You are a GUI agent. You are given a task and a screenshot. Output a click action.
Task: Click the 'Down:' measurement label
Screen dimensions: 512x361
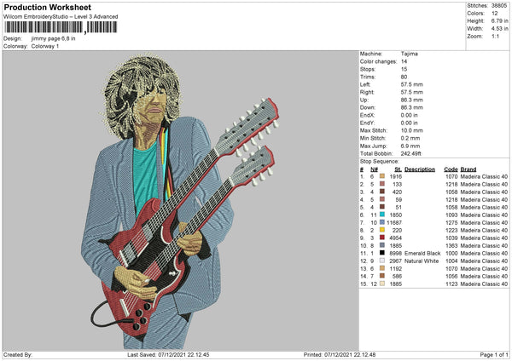pyautogui.click(x=367, y=107)
